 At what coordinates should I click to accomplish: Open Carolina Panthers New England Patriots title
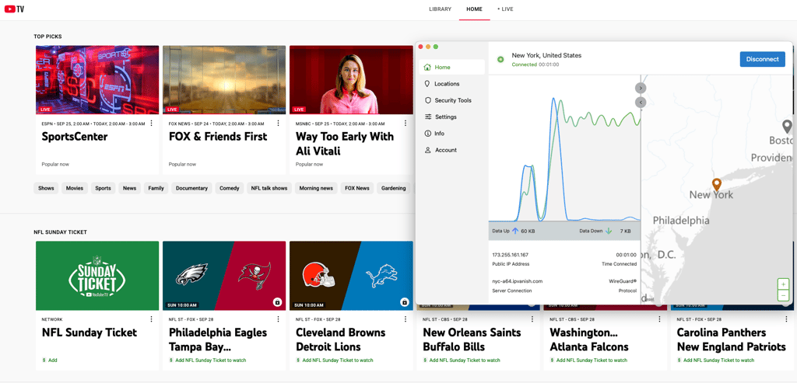(x=732, y=339)
